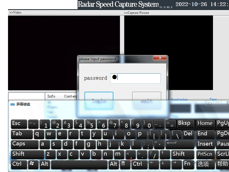Tap the number 0 key
The height and width of the screenshot is (172, 229).
coord(148,124)
